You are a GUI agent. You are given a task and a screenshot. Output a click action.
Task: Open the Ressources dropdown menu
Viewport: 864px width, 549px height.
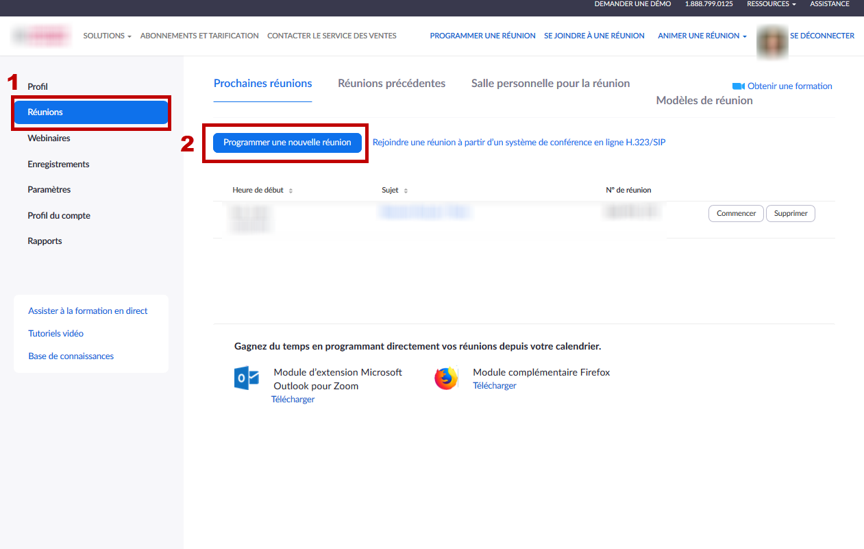tap(772, 4)
